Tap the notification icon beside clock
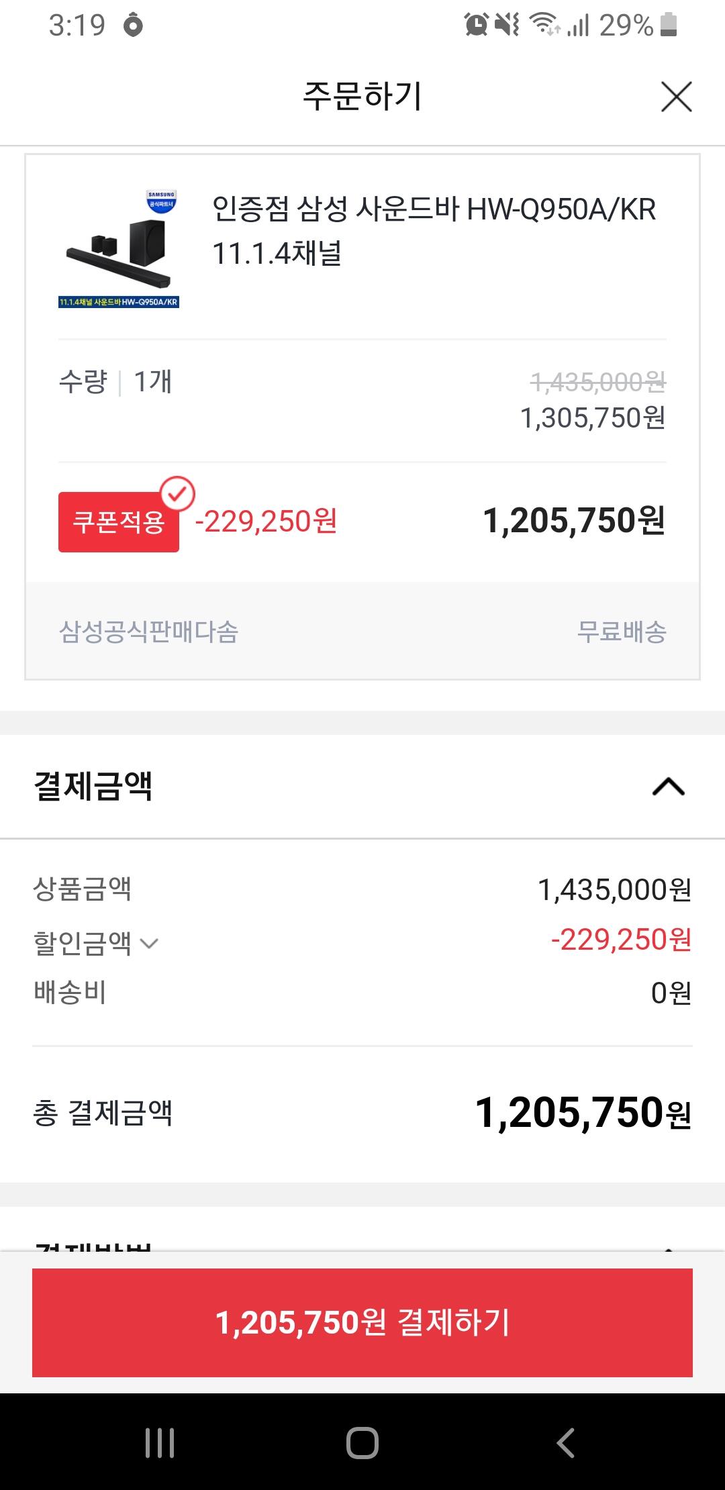The image size is (725, 1490). (134, 26)
